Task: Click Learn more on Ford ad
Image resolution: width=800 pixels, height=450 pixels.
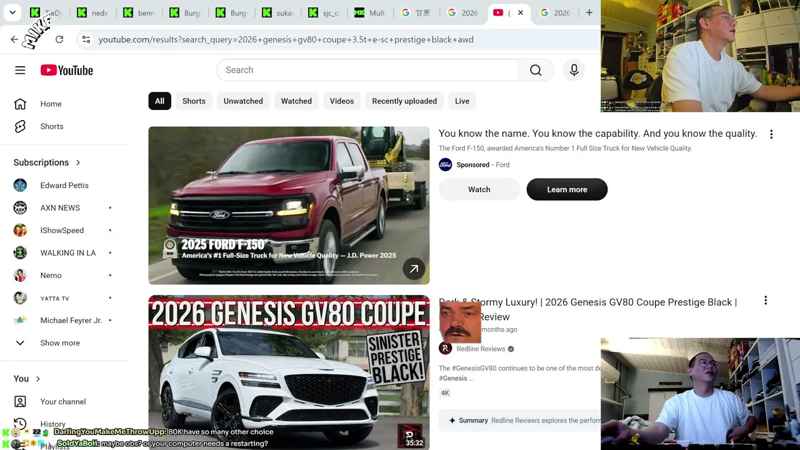Action: [567, 189]
